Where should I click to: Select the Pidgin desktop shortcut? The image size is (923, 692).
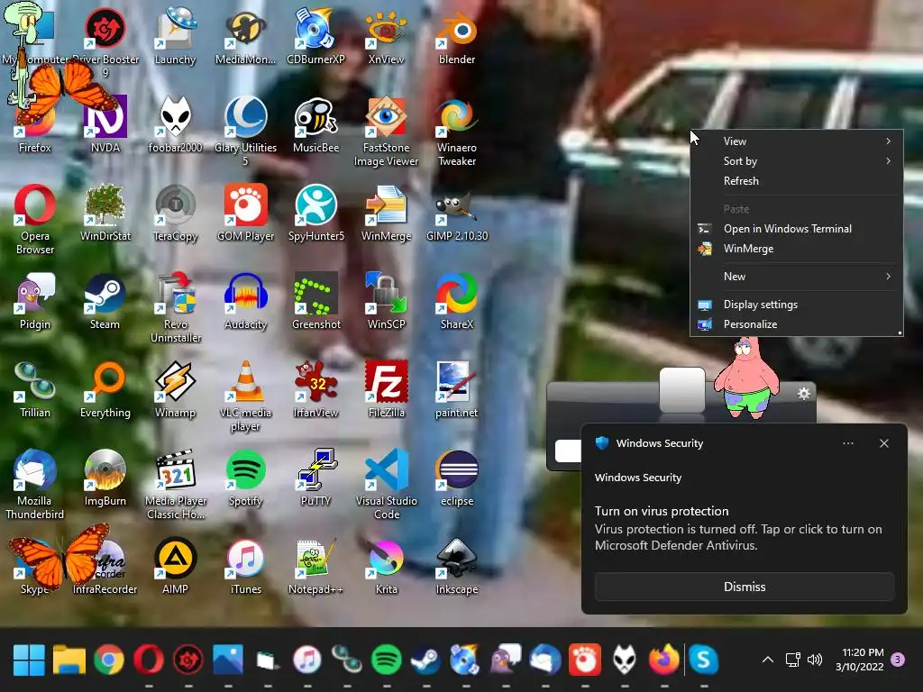pyautogui.click(x=35, y=300)
